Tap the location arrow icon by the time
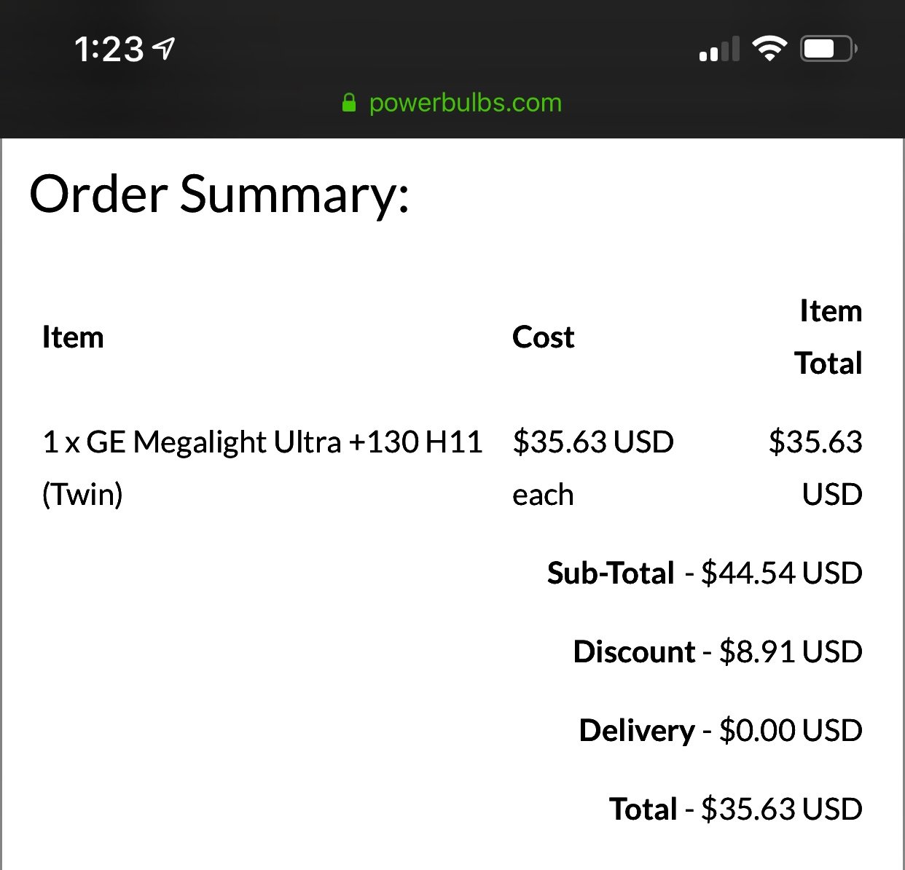 pos(164,49)
